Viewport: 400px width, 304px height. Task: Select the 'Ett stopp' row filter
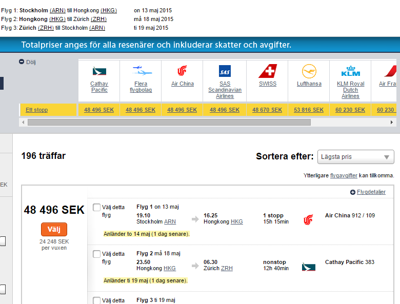click(x=37, y=110)
